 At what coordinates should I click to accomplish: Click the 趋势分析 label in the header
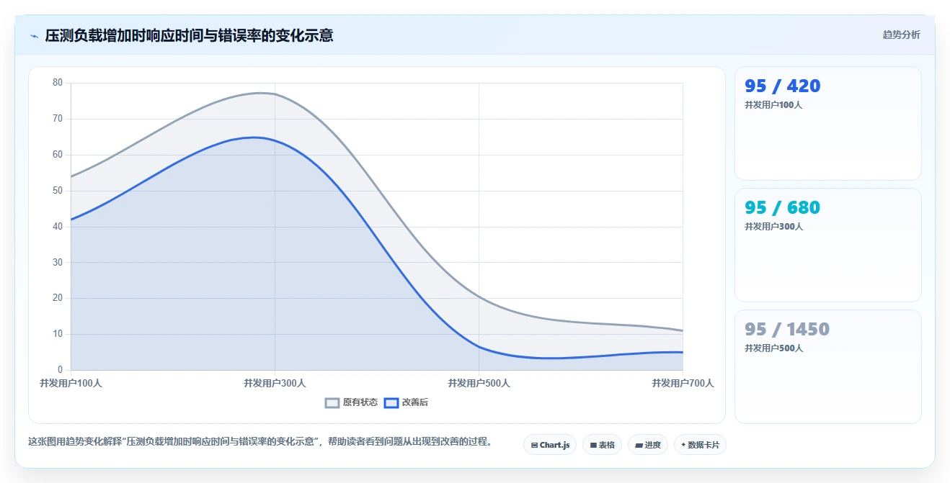point(901,35)
